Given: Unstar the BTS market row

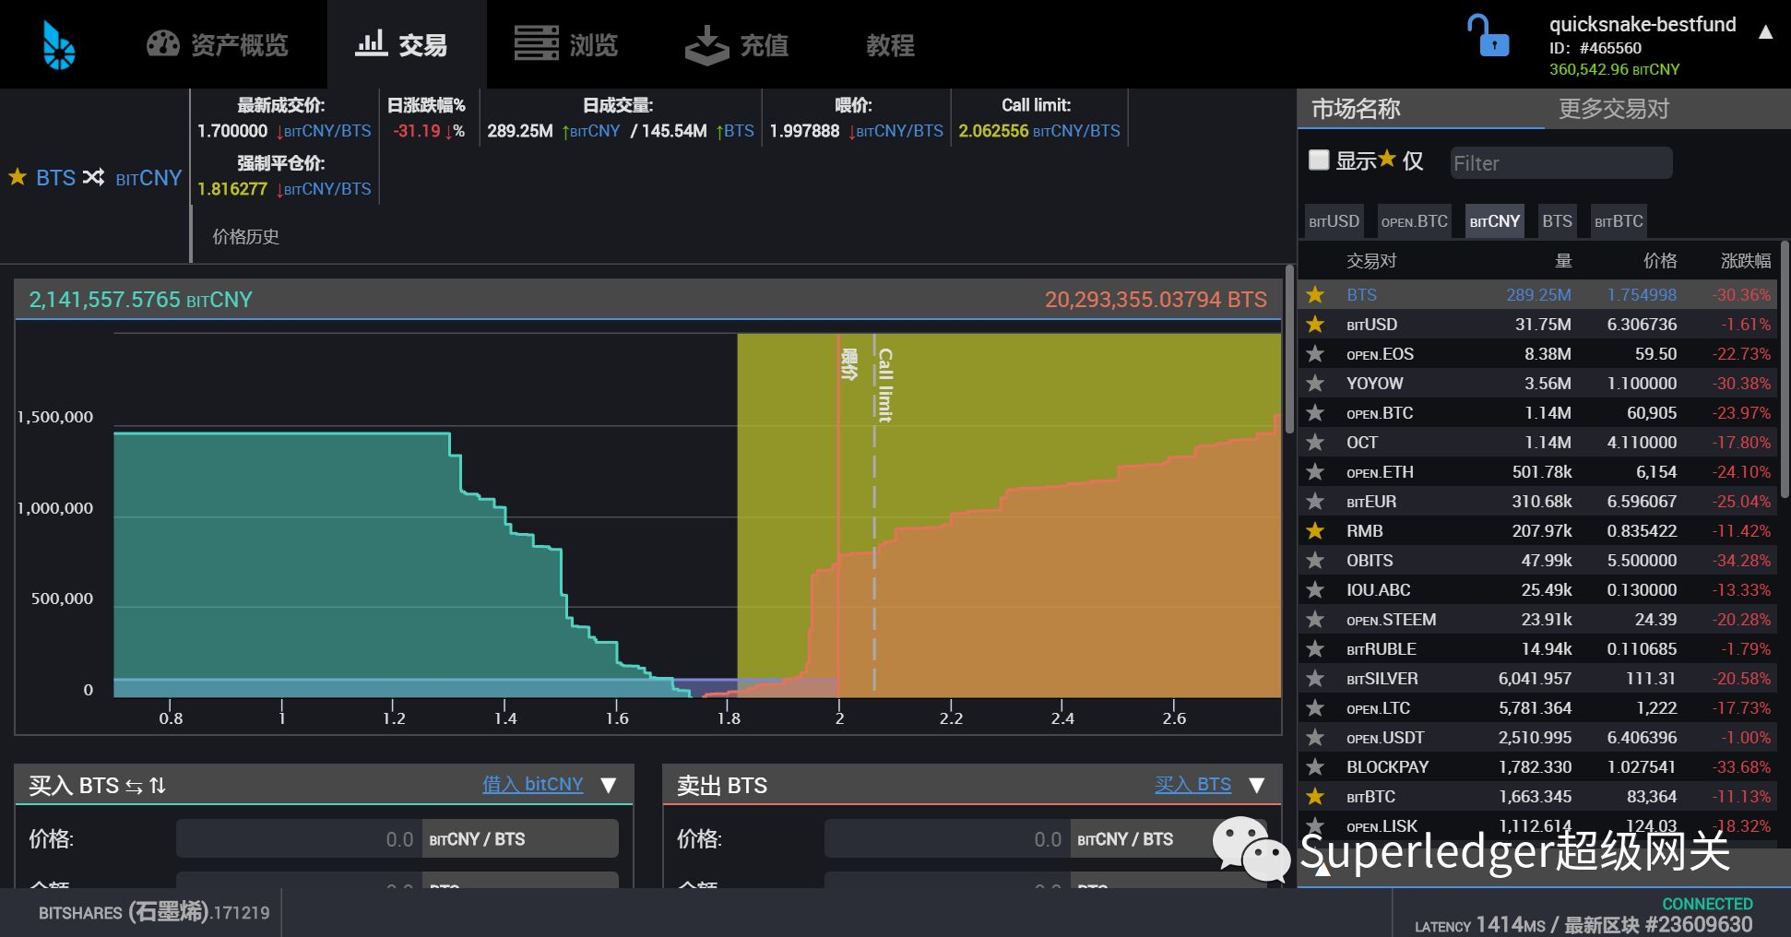Looking at the screenshot, I should click(x=1315, y=294).
